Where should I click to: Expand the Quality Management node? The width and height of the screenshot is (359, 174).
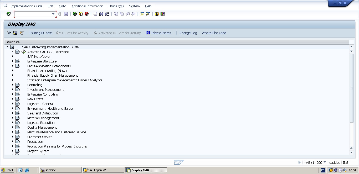(x=13, y=127)
